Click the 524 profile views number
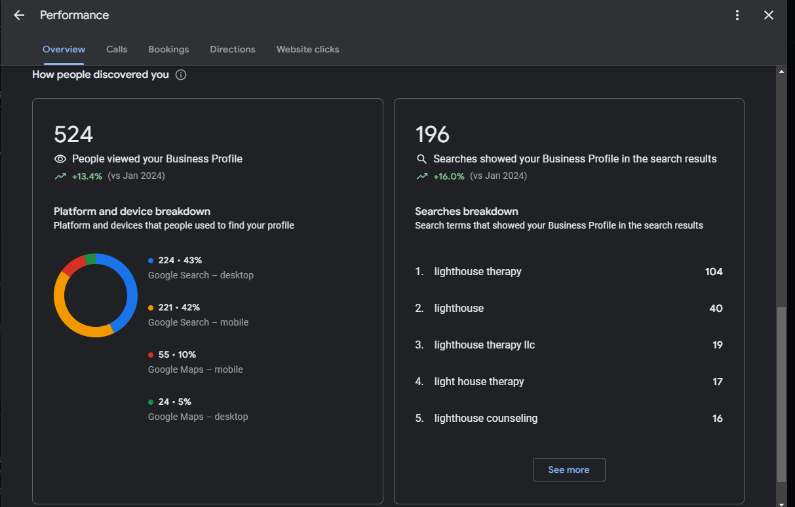 [x=73, y=134]
